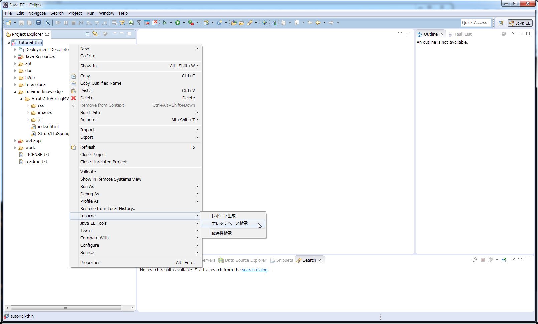Click the Copy icon in context menu
The width and height of the screenshot is (538, 324).
[x=73, y=76]
